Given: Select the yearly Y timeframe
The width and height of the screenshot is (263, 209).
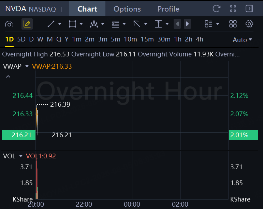Looking at the screenshot, I should click(x=67, y=39).
